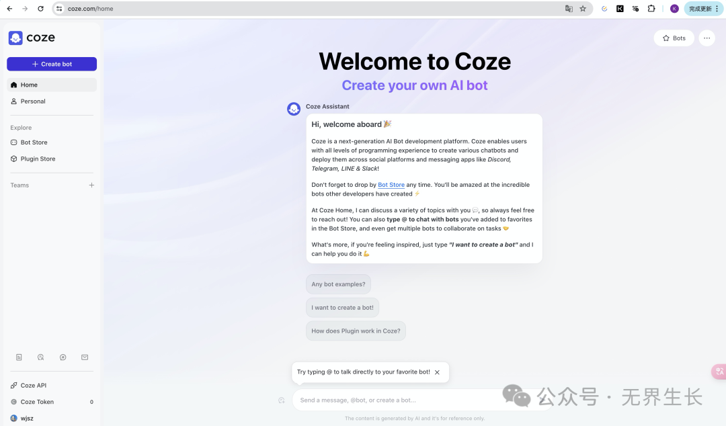Reload the page with refresh icon
The height and width of the screenshot is (426, 726).
[x=41, y=8]
